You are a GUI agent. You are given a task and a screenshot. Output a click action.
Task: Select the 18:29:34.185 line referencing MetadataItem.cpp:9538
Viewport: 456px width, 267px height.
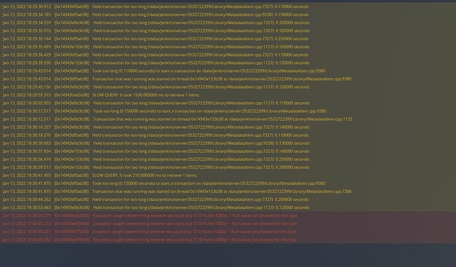228,15
